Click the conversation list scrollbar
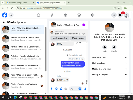Screen dimensions: 133x100 click(x=46, y=49)
